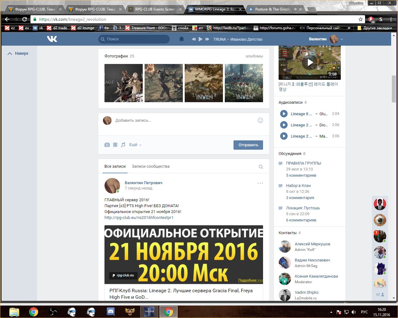The image size is (398, 318).
Task: Open the Chrome three-dot menu
Action: (x=391, y=19)
